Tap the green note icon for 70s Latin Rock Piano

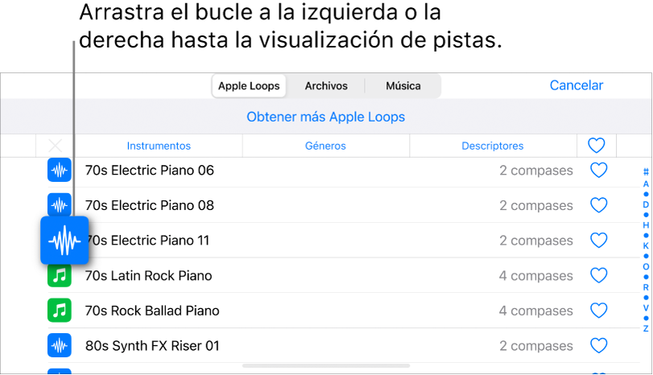pyautogui.click(x=60, y=275)
